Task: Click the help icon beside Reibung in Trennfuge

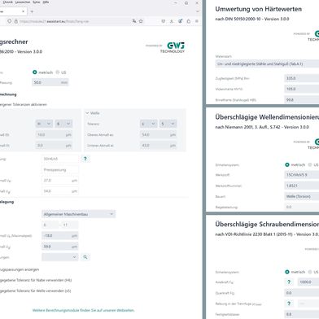Action: pyautogui.click(x=289, y=304)
